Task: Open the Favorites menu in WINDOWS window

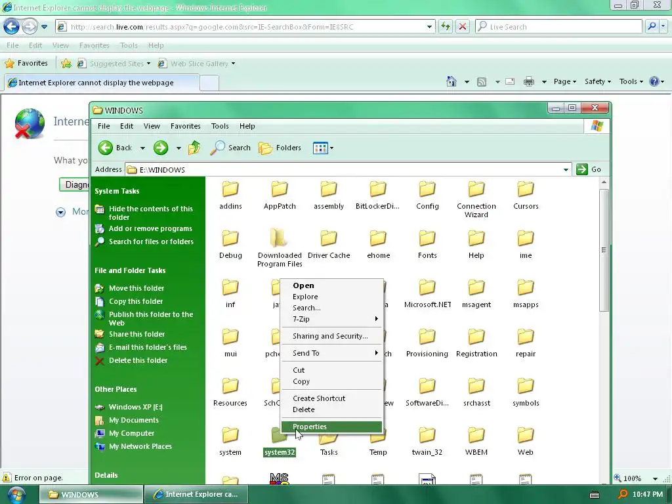Action: pos(186,126)
